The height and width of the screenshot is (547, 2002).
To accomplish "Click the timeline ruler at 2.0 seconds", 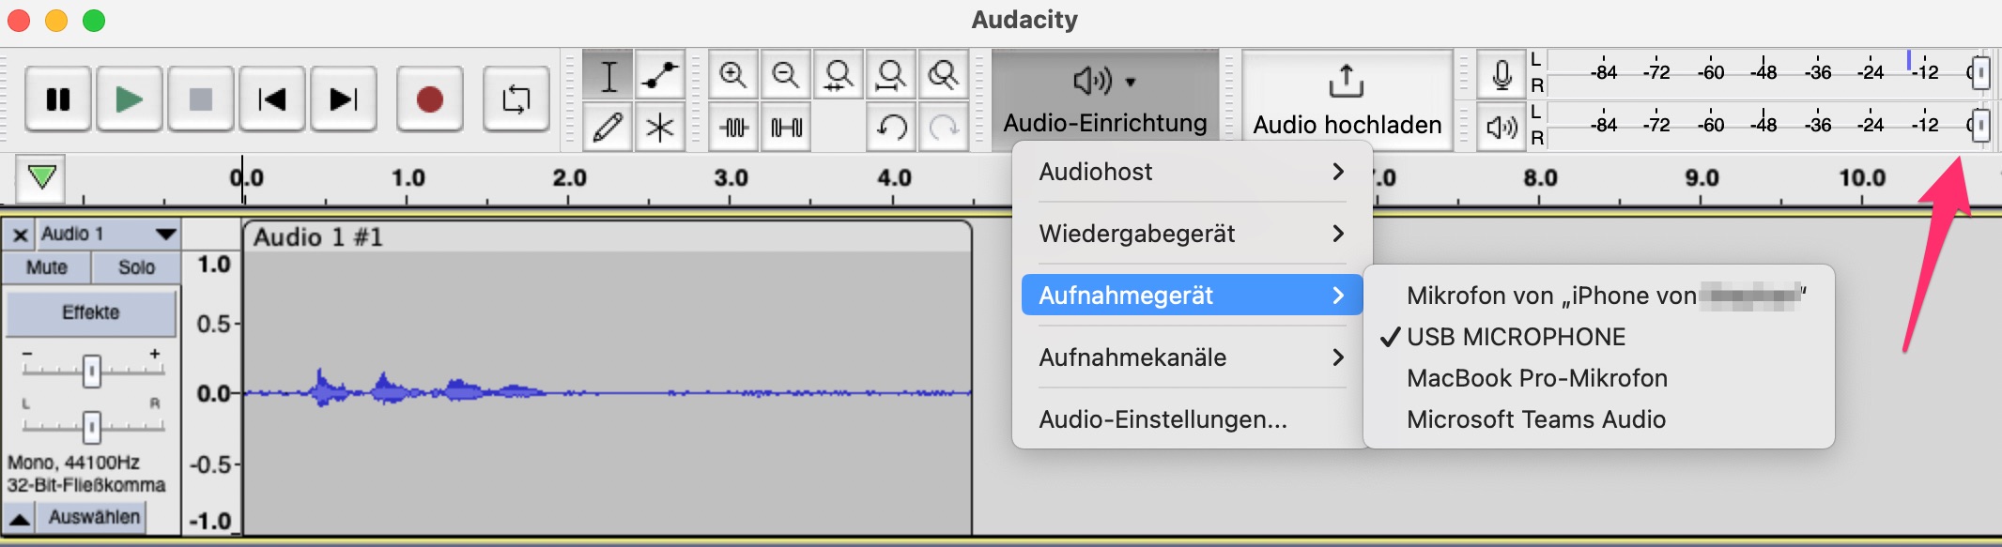I will (569, 178).
